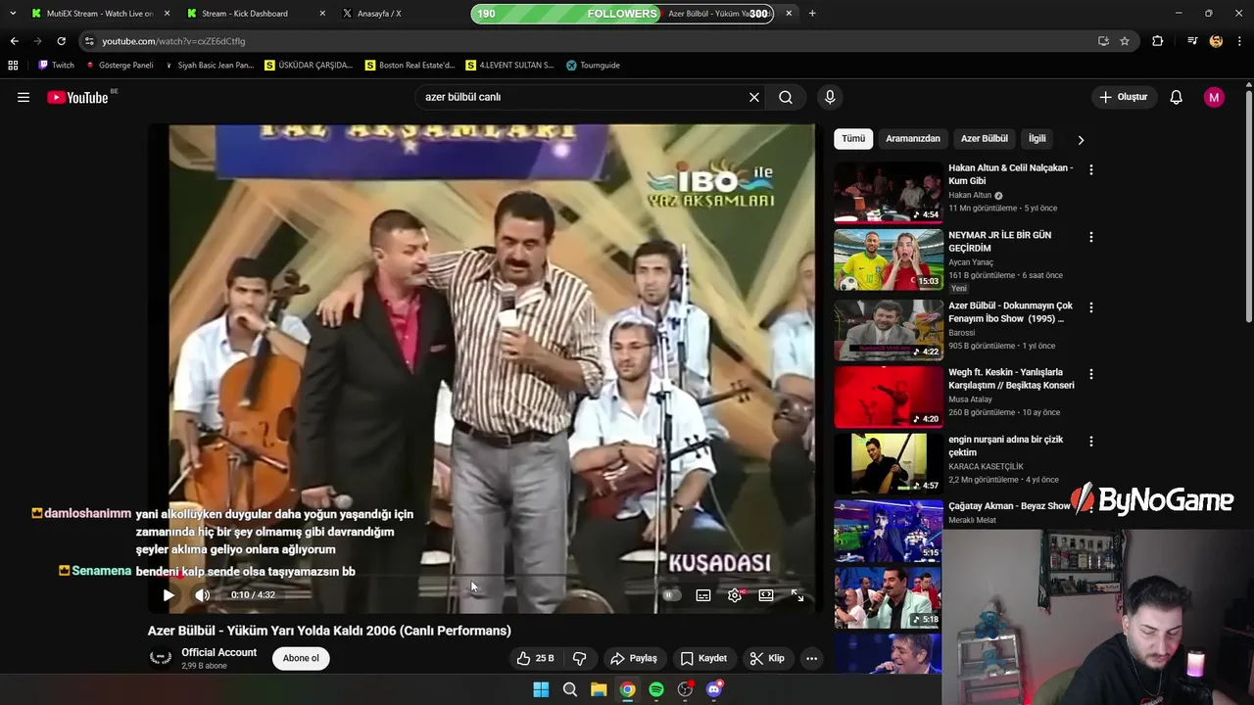Open the options menu for engin nurşani video

coord(1090,442)
